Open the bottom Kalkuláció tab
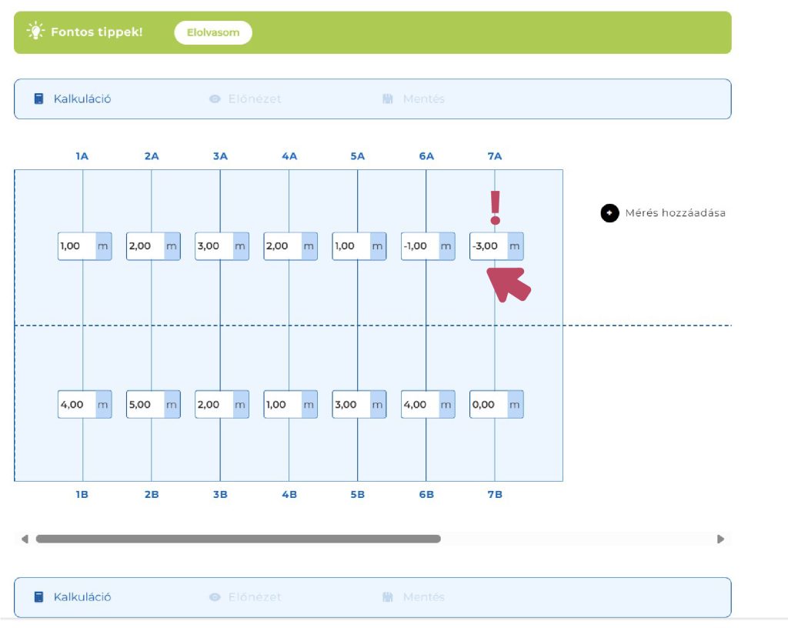The width and height of the screenshot is (788, 628). [x=82, y=597]
